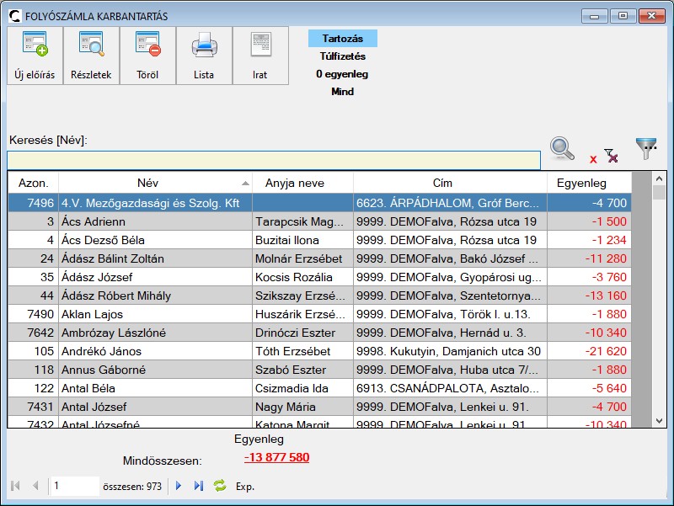Click the magnifier search icon
Viewport: 674px width, 506px height.
[563, 149]
